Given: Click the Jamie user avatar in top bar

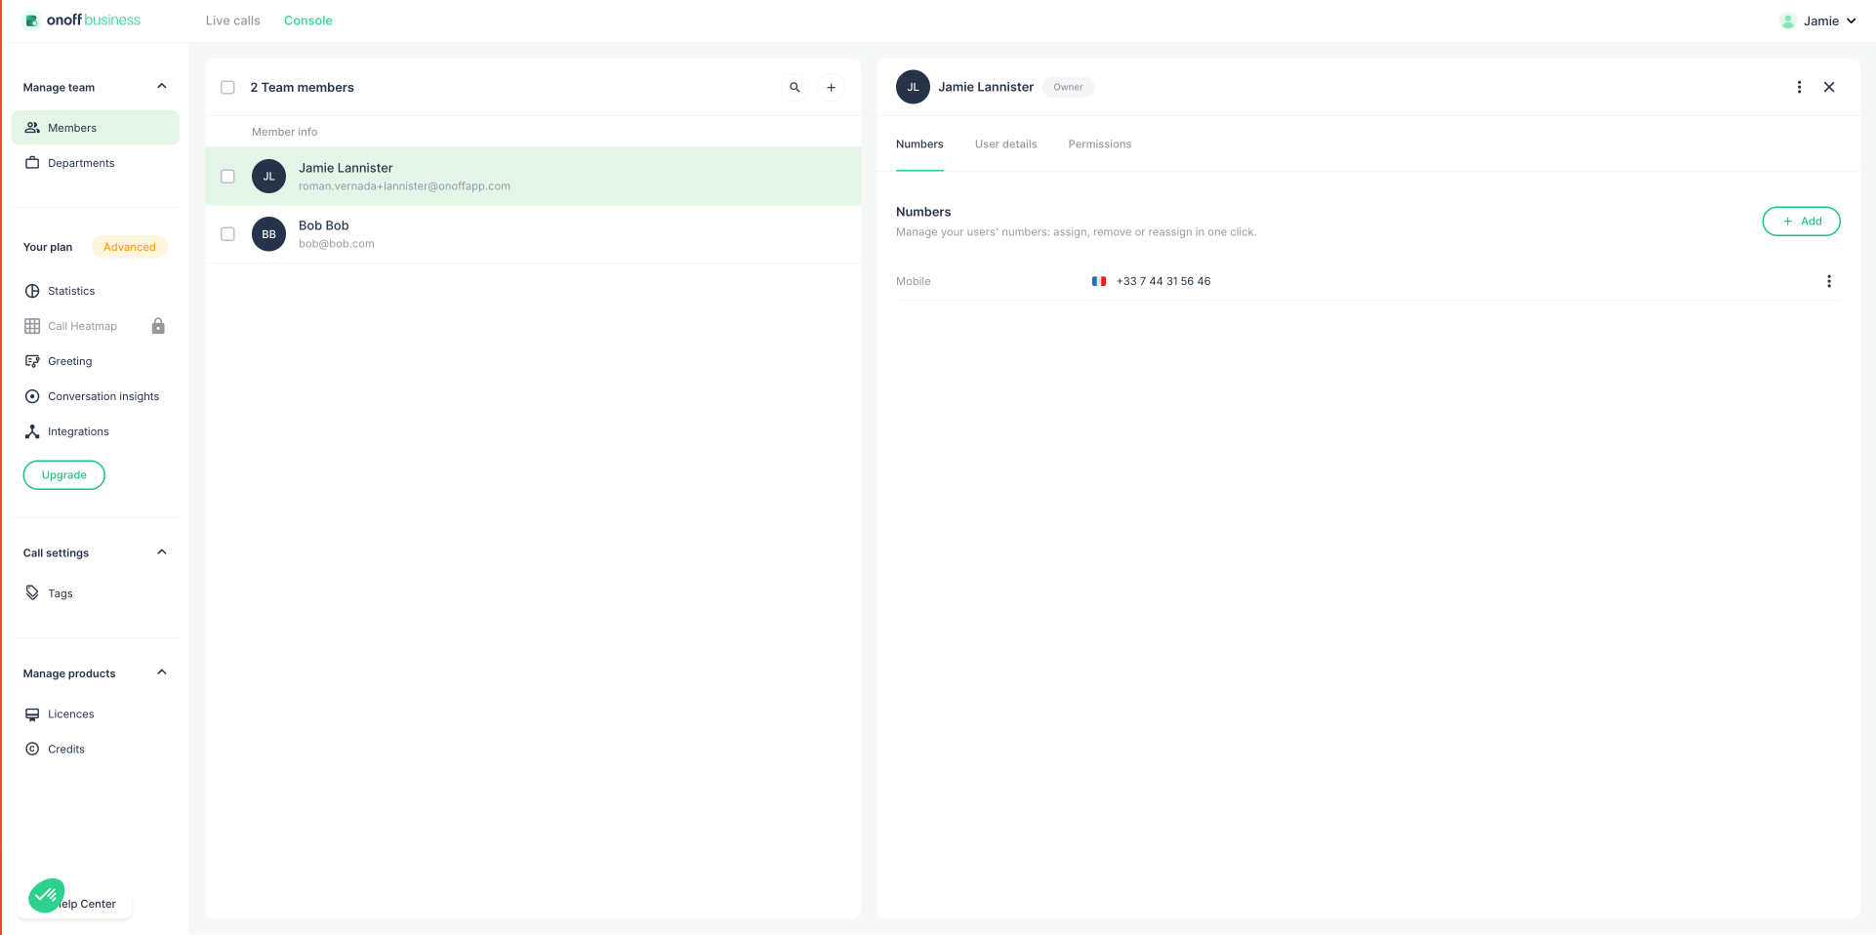Looking at the screenshot, I should (1787, 20).
